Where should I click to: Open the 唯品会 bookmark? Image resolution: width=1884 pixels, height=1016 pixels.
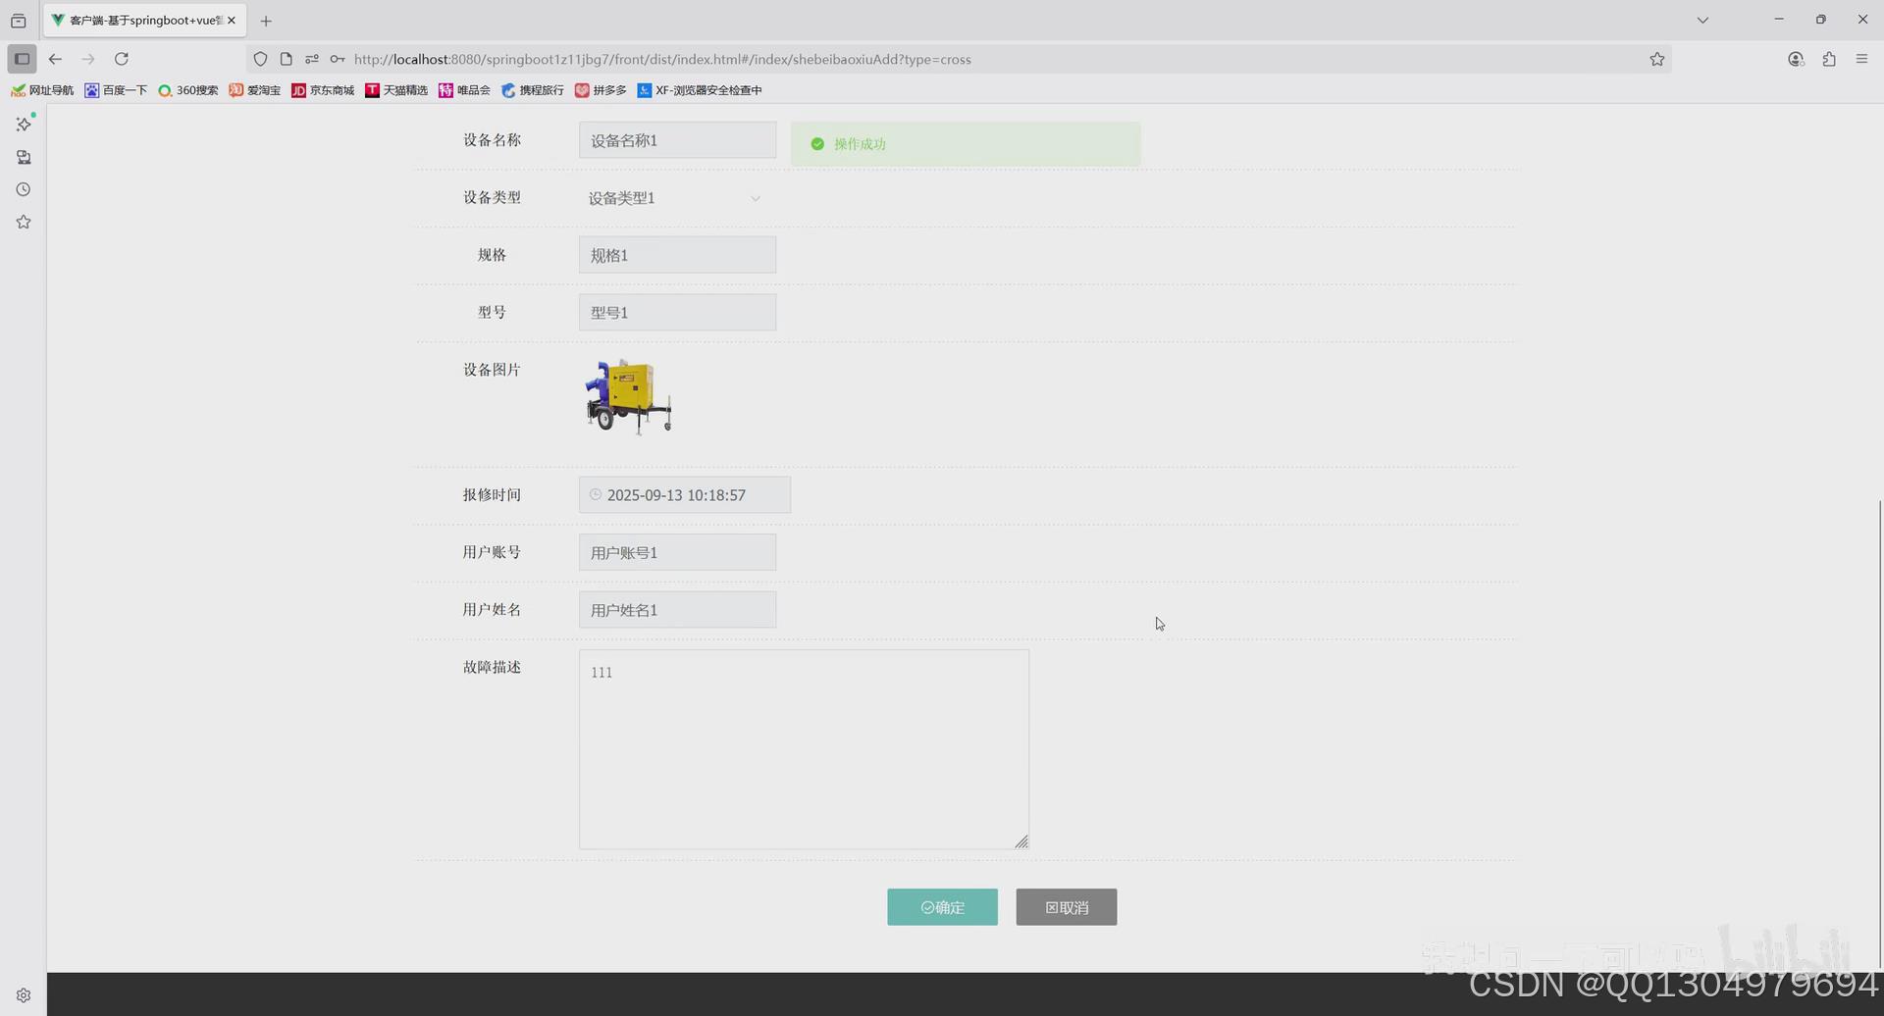click(464, 90)
